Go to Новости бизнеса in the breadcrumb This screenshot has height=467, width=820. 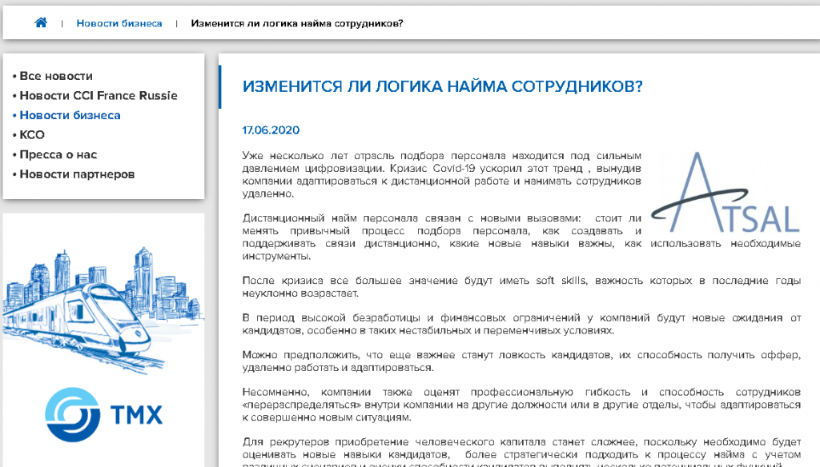click(119, 23)
